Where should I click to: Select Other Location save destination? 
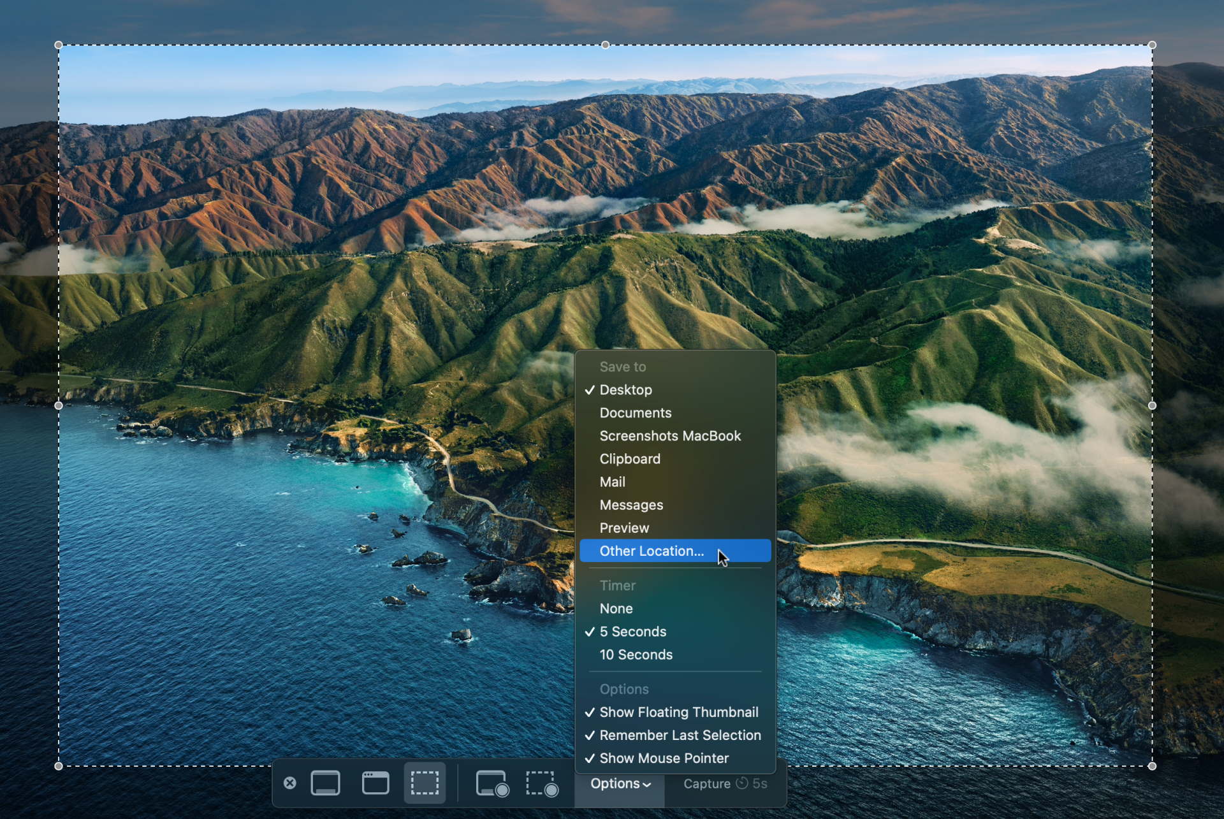tap(653, 550)
